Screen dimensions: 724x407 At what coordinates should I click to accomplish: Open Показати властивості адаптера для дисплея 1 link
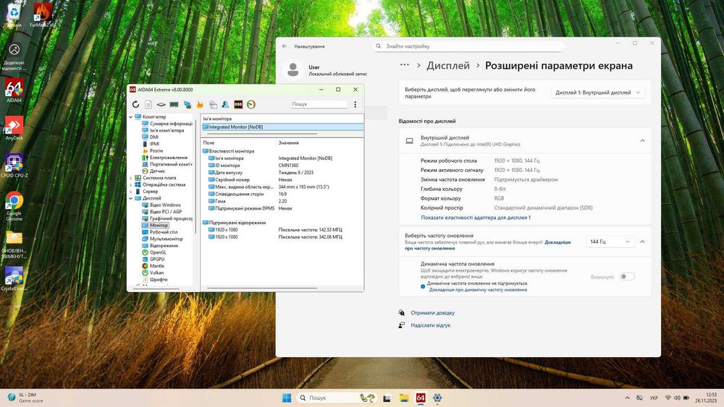pyautogui.click(x=476, y=218)
